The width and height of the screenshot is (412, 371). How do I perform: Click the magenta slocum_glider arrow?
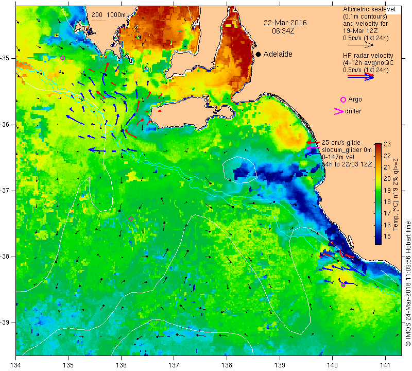(x=313, y=148)
